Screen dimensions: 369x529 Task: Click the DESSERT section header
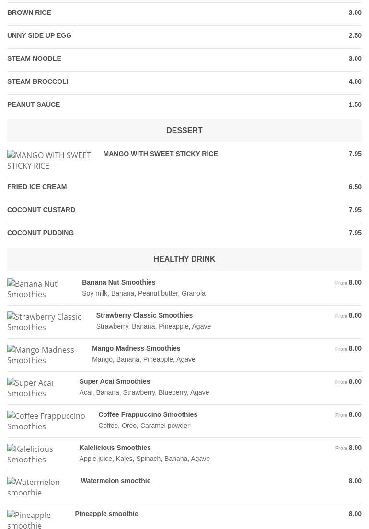[x=184, y=130]
